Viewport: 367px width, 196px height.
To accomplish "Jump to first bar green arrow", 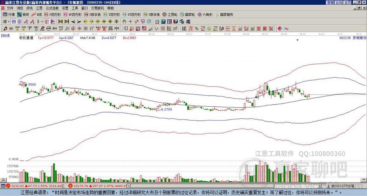I will click(61, 22).
